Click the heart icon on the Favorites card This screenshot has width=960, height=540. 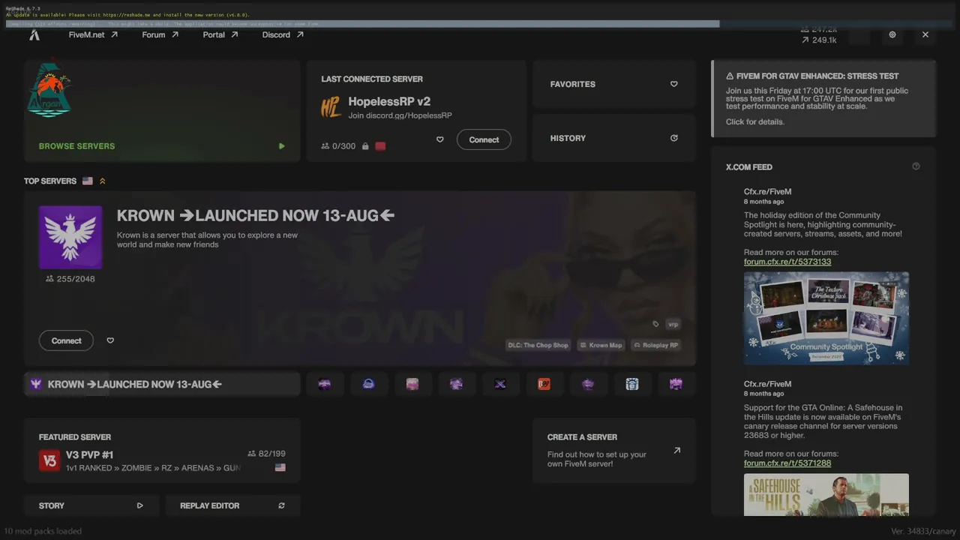click(673, 84)
